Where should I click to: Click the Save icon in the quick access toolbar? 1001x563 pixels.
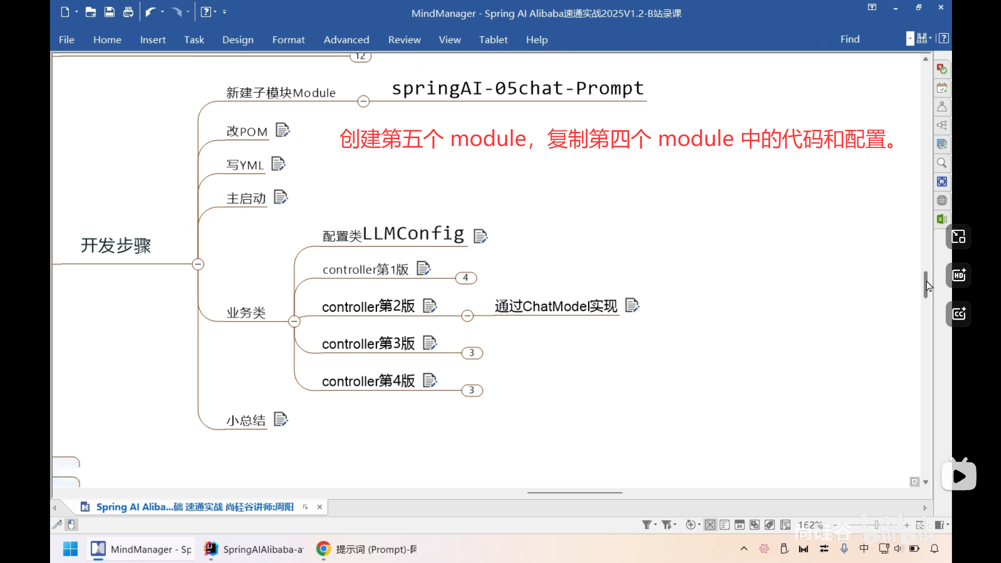[x=109, y=12]
